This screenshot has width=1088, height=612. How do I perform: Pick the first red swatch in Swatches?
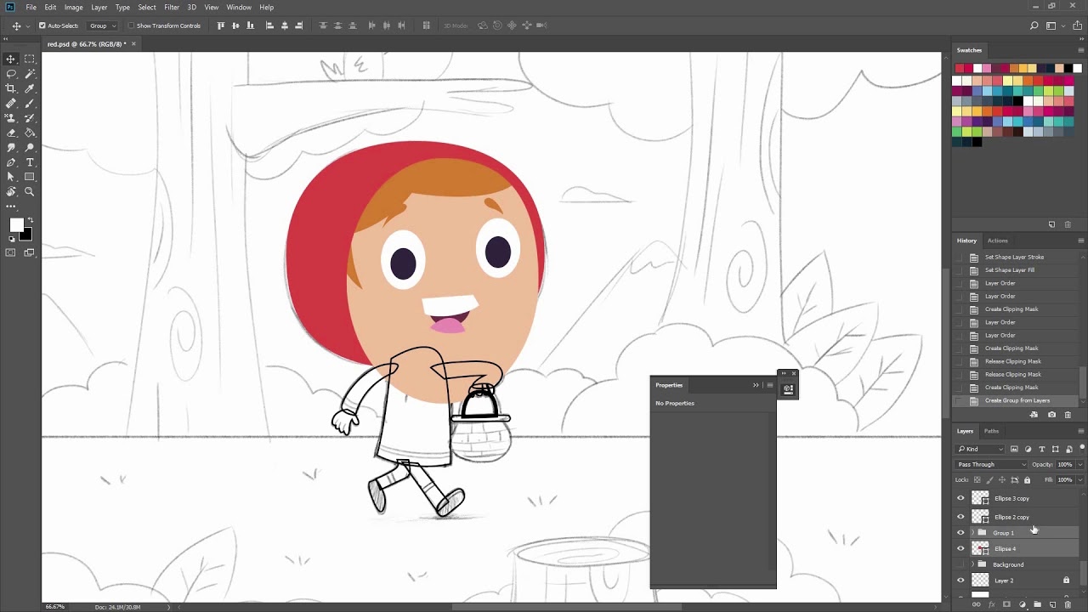960,69
